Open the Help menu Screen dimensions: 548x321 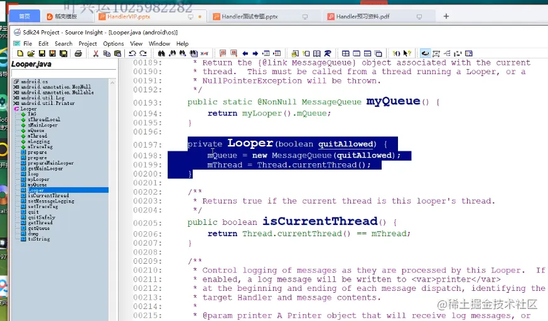click(182, 44)
